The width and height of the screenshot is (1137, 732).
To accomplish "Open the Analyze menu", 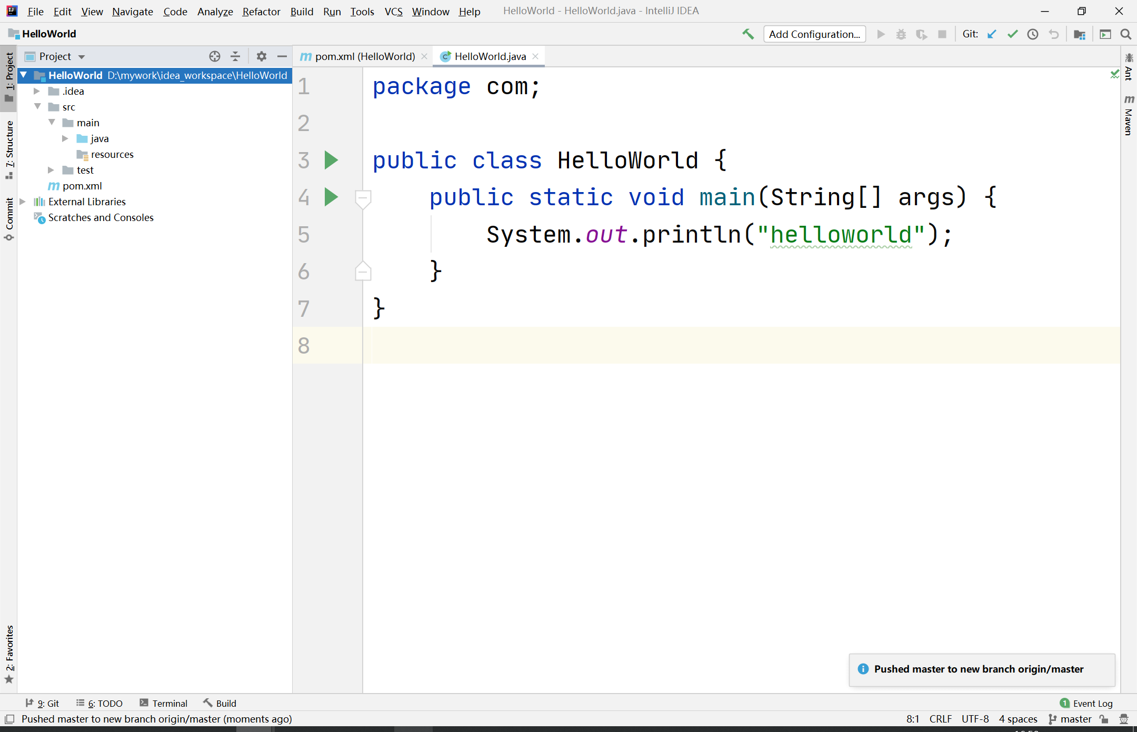I will (x=215, y=11).
